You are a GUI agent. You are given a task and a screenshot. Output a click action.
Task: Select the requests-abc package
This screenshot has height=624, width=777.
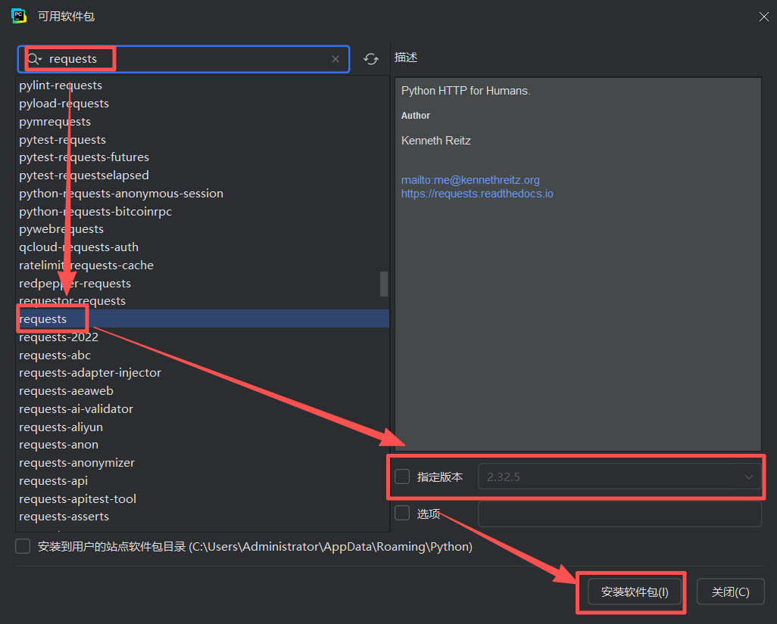pos(55,355)
